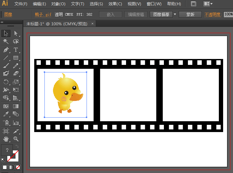233x173 pixels.
Task: Open the 效果(C) menu
Action: coord(115,4)
